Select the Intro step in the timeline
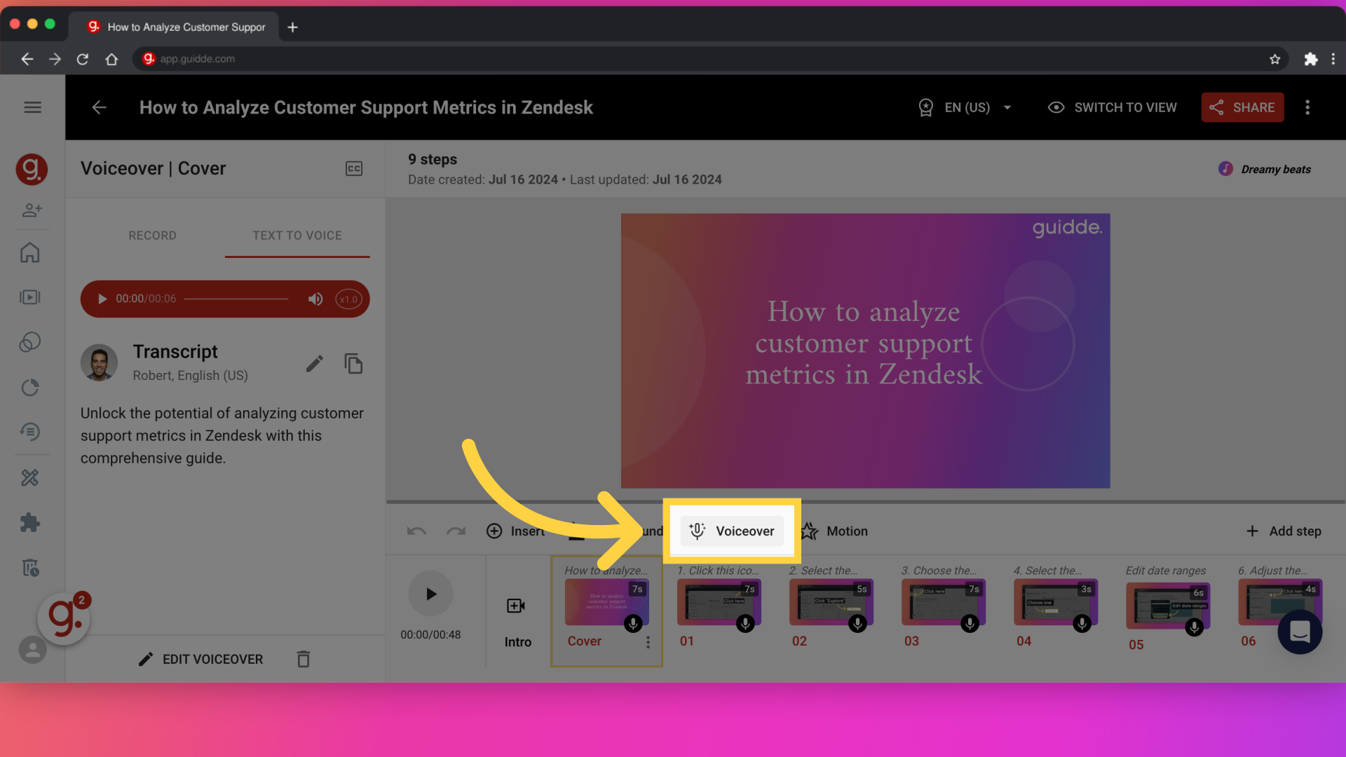1346x757 pixels. click(x=517, y=620)
